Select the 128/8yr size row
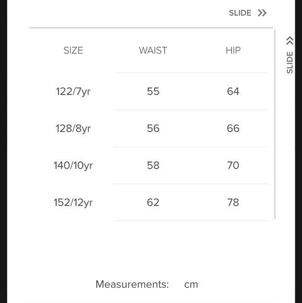Viewport: 302px width, 303px height. tap(149, 128)
